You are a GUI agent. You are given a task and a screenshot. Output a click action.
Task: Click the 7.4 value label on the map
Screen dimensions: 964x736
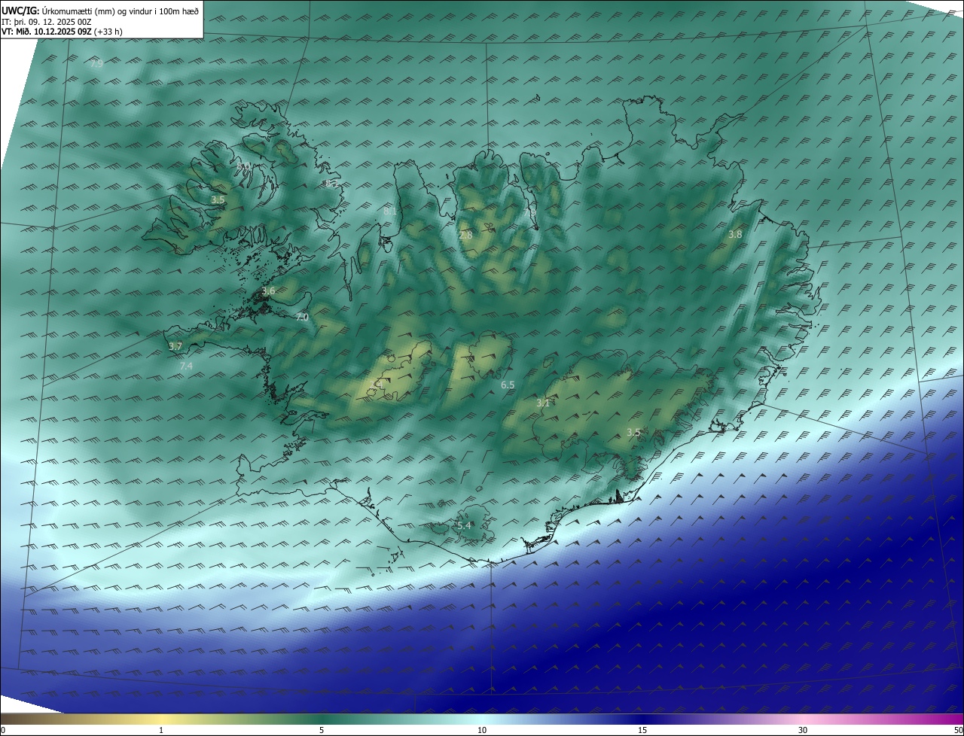click(x=186, y=366)
